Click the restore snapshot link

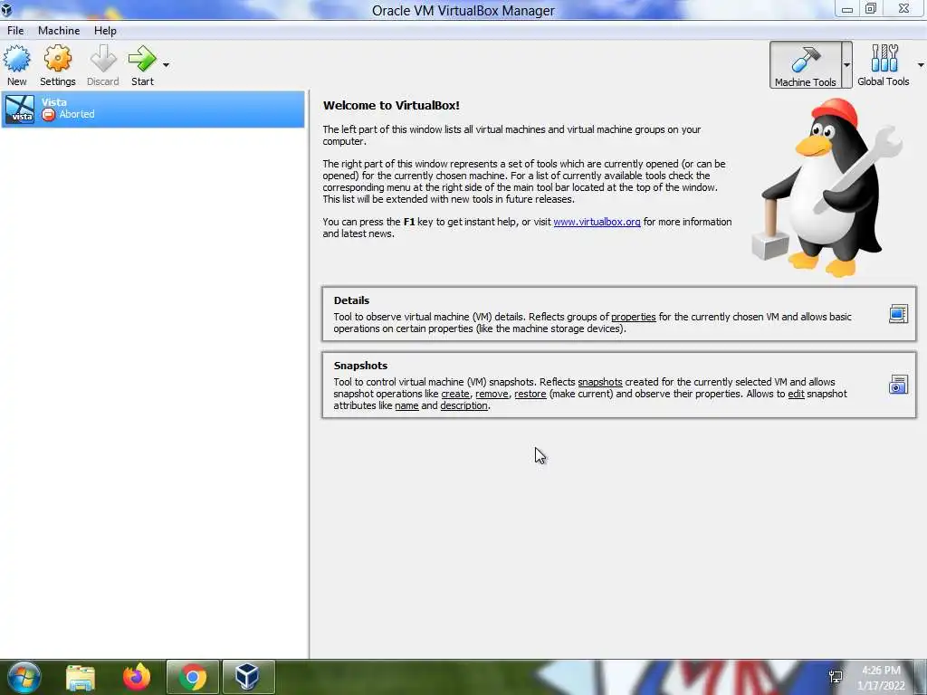[x=530, y=394]
